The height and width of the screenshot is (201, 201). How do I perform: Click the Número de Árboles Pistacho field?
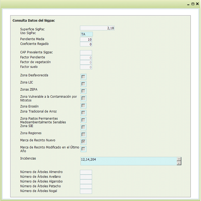tap(86, 186)
